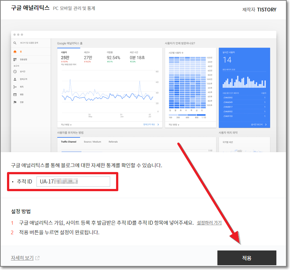The width and height of the screenshot is (290, 270).
Task: Select the orange home icon in the sidebar
Action: click(x=15, y=52)
